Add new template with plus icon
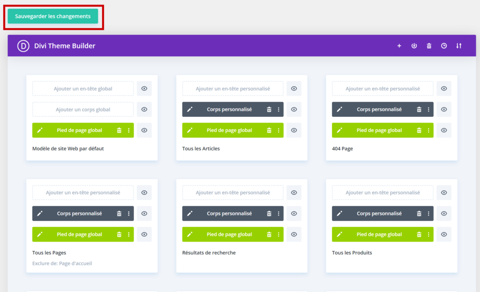The width and height of the screenshot is (480, 292). [x=399, y=46]
